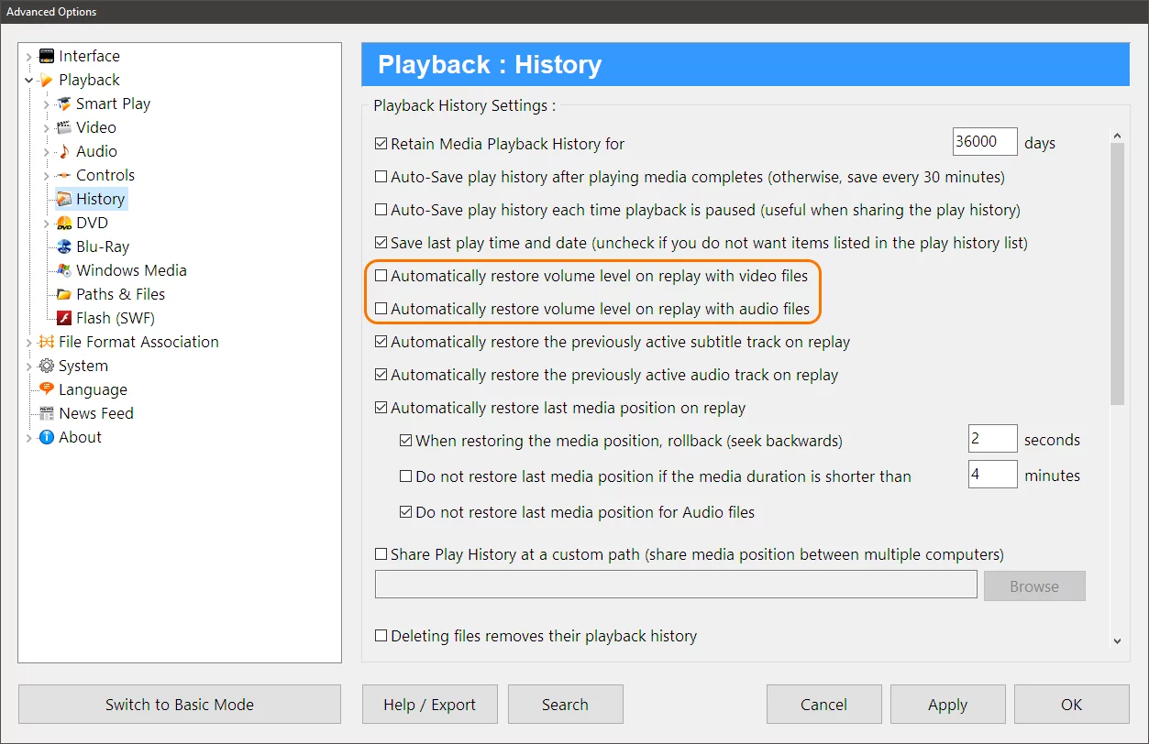Expand the Controls node
1149x744 pixels.
point(47,176)
